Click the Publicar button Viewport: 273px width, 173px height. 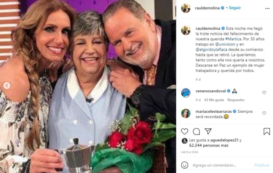click(262, 165)
